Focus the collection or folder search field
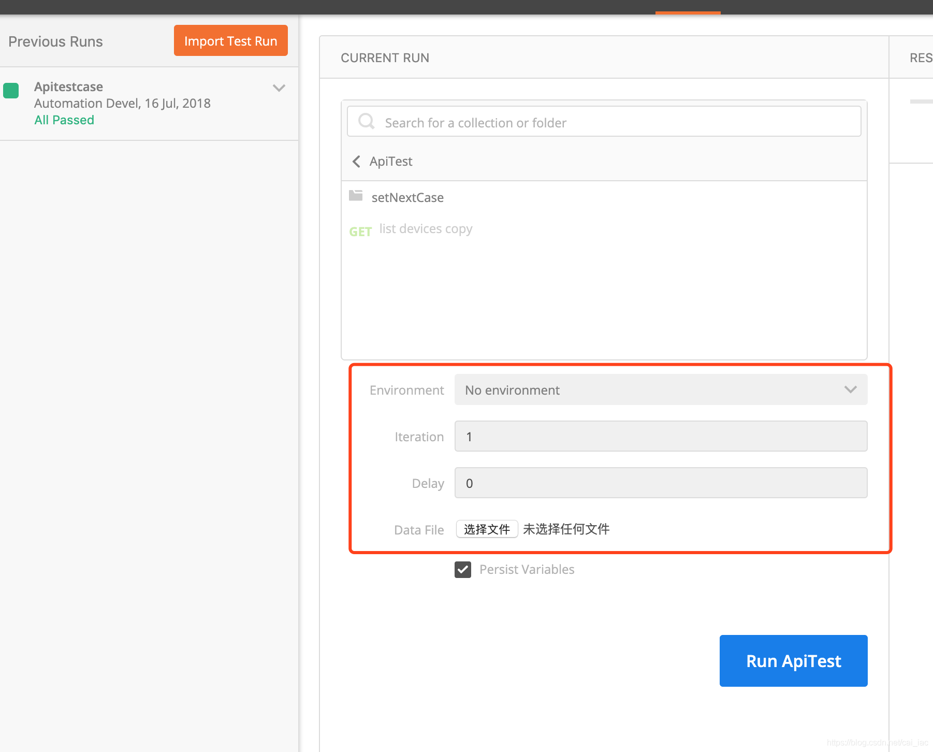Screen dimensions: 933x752 coord(604,122)
